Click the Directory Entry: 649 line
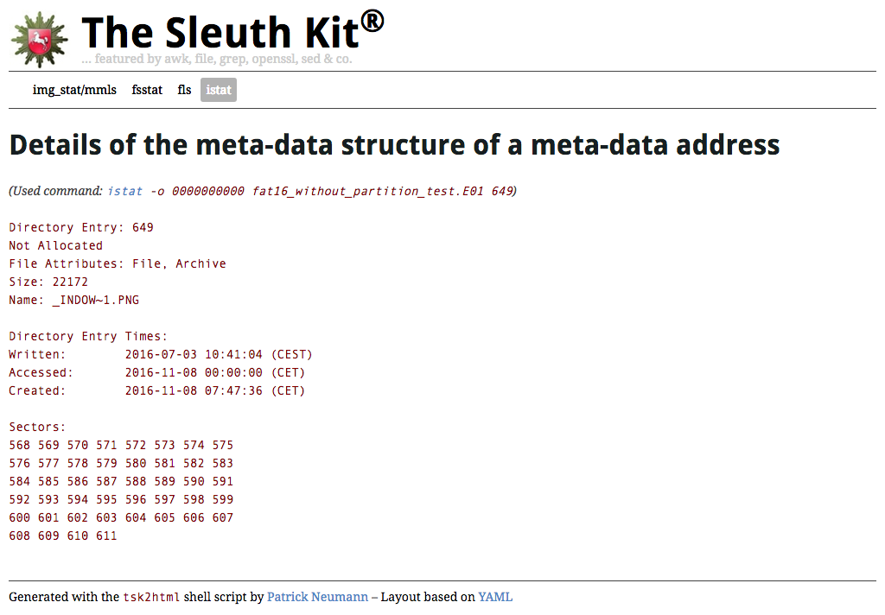Image resolution: width=885 pixels, height=615 pixels. (81, 227)
